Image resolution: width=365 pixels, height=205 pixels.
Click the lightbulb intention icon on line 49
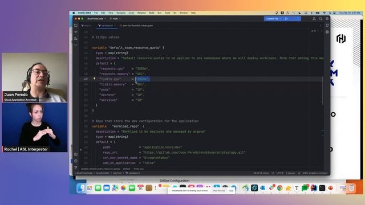94,79
